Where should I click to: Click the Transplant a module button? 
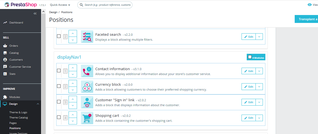306,19
